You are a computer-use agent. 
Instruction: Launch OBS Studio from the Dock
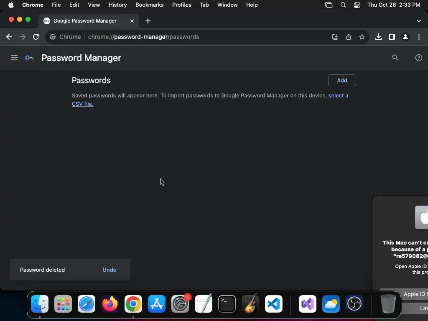354,303
